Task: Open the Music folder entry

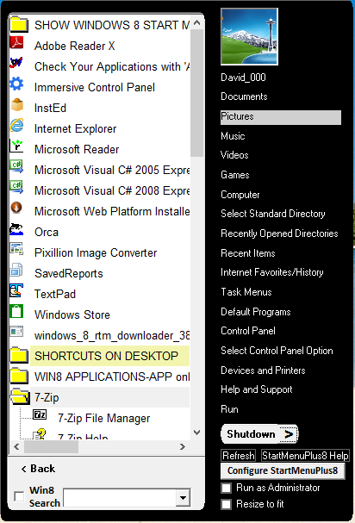Action: point(233,136)
